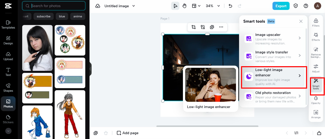
Task: Expand the Old photo restoration chevron
Action: tap(300, 96)
